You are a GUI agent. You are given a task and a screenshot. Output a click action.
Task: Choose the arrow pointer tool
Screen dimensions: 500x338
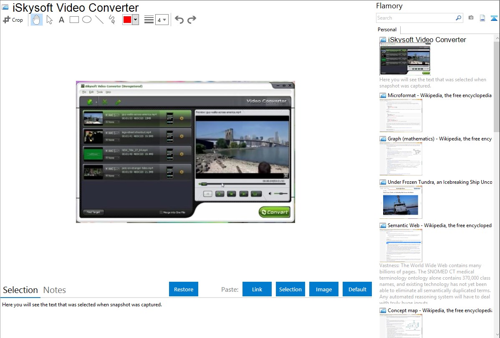49,20
